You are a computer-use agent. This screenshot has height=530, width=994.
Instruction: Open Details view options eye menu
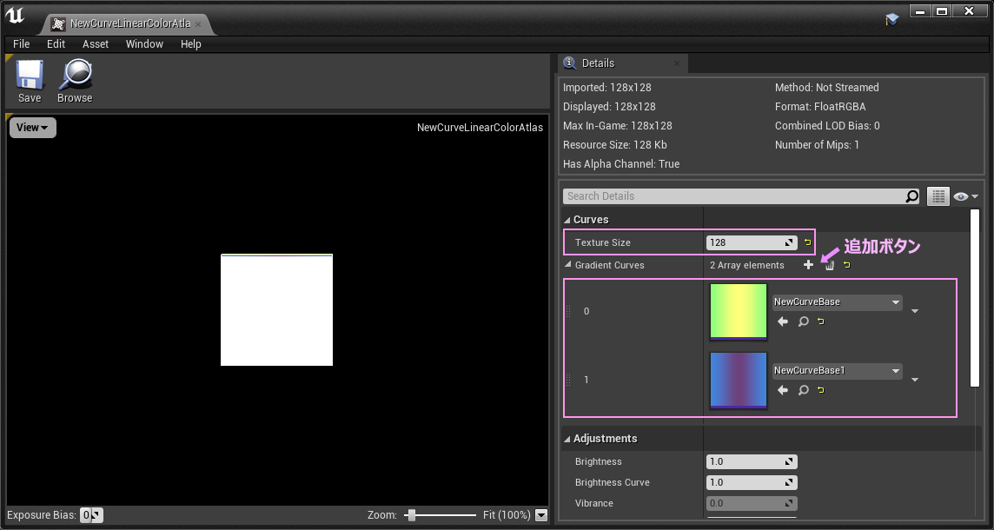pos(965,196)
